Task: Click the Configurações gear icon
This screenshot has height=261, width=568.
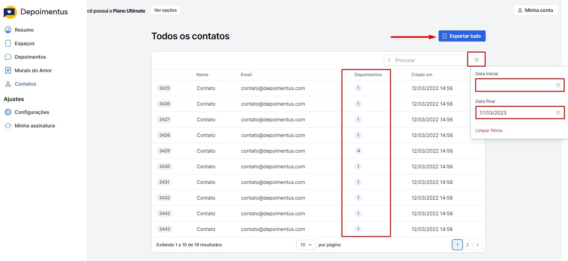Action: [8, 112]
